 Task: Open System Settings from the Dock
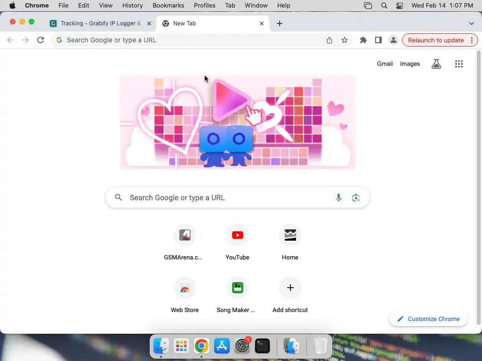click(x=242, y=346)
